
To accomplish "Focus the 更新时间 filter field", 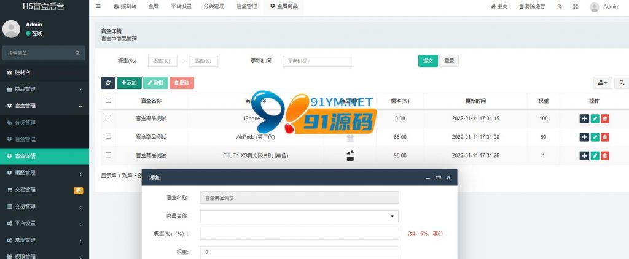I will 318,61.
